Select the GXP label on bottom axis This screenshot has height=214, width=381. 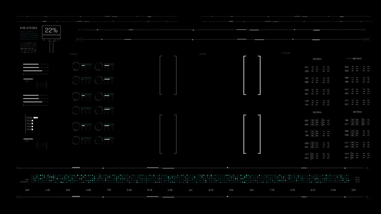coord(27,190)
